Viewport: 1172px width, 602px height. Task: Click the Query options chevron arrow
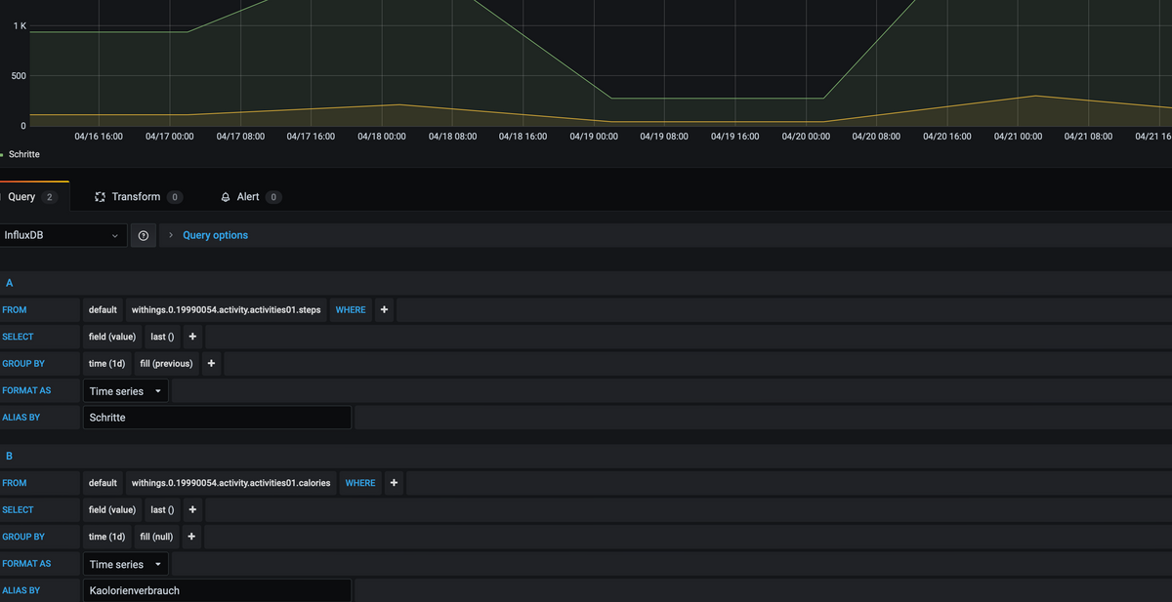point(172,235)
